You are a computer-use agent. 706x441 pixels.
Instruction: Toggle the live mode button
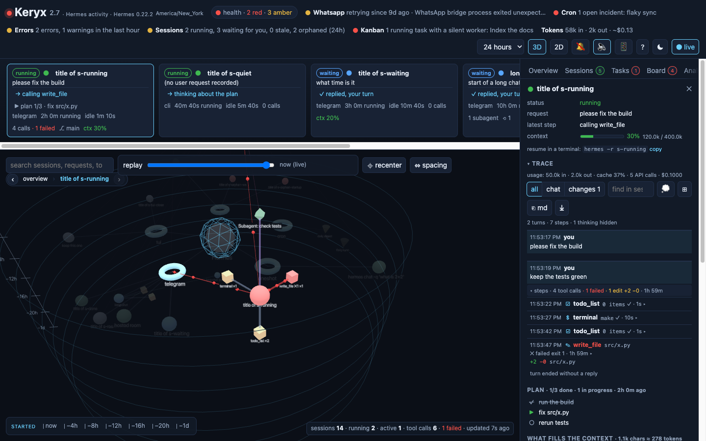685,47
